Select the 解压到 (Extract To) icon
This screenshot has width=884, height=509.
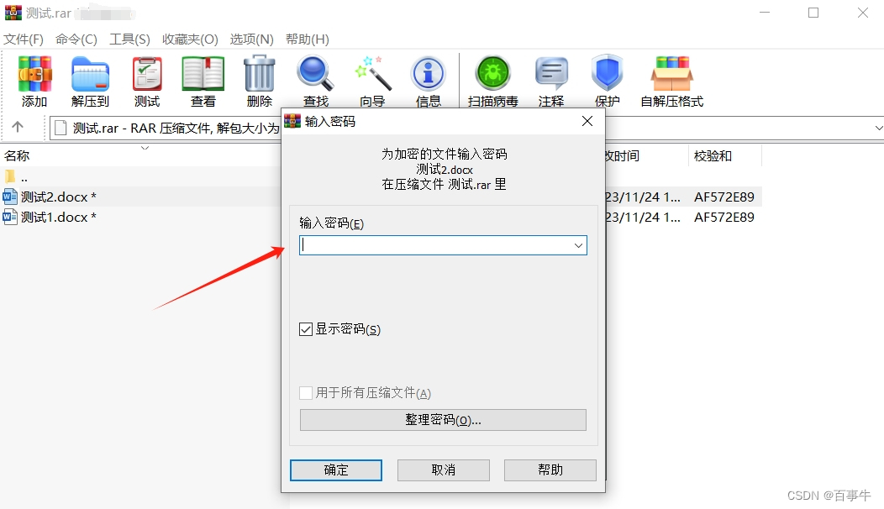(x=90, y=74)
